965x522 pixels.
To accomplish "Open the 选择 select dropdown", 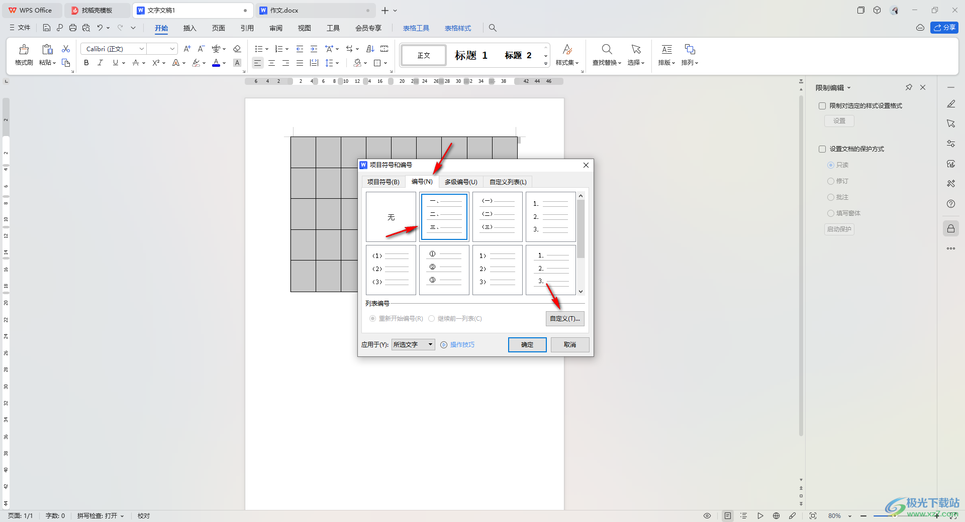I will pyautogui.click(x=636, y=63).
